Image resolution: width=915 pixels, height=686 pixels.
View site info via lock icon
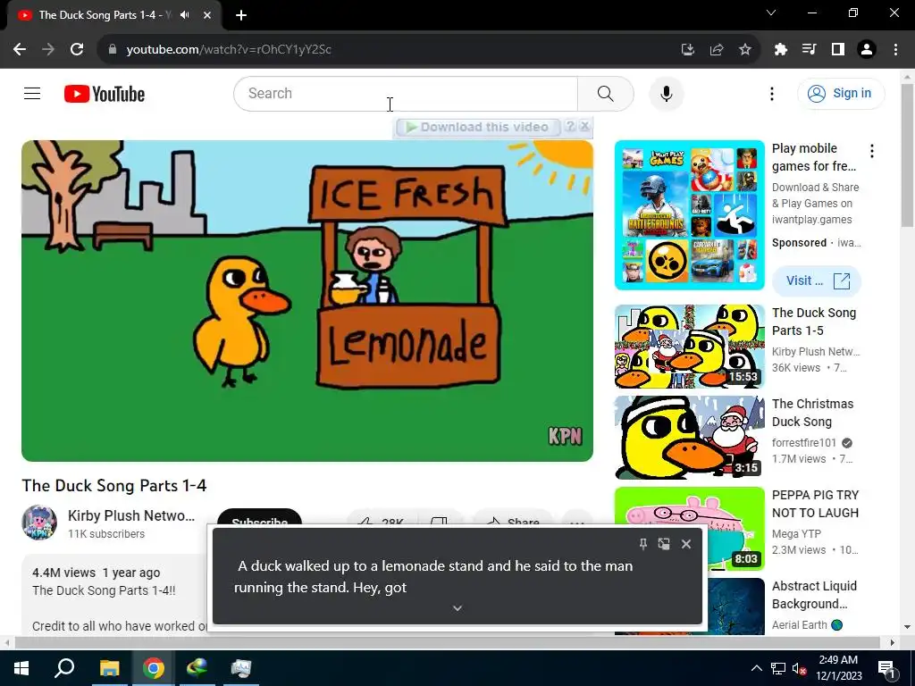[113, 50]
